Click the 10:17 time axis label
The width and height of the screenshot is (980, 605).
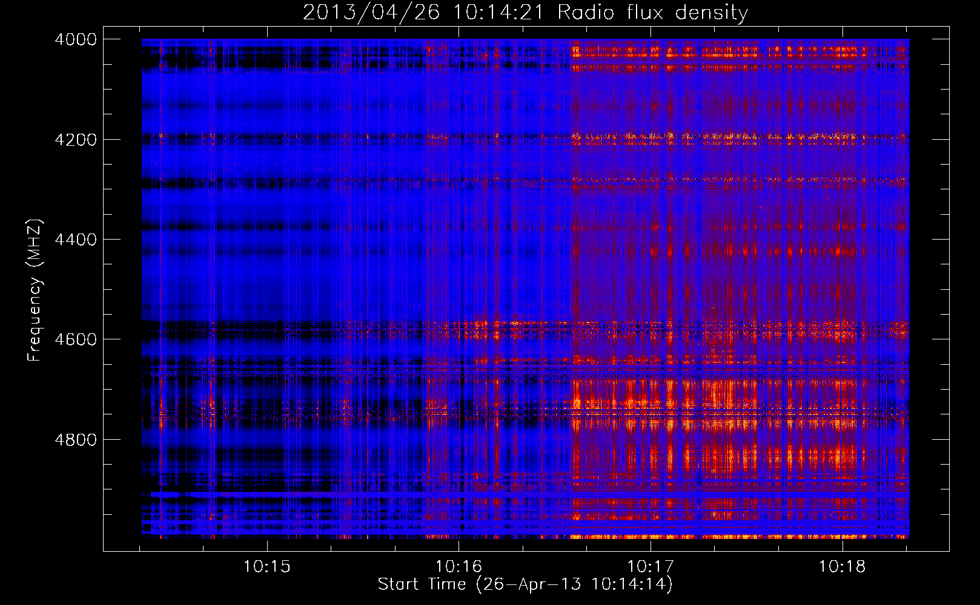pos(651,567)
